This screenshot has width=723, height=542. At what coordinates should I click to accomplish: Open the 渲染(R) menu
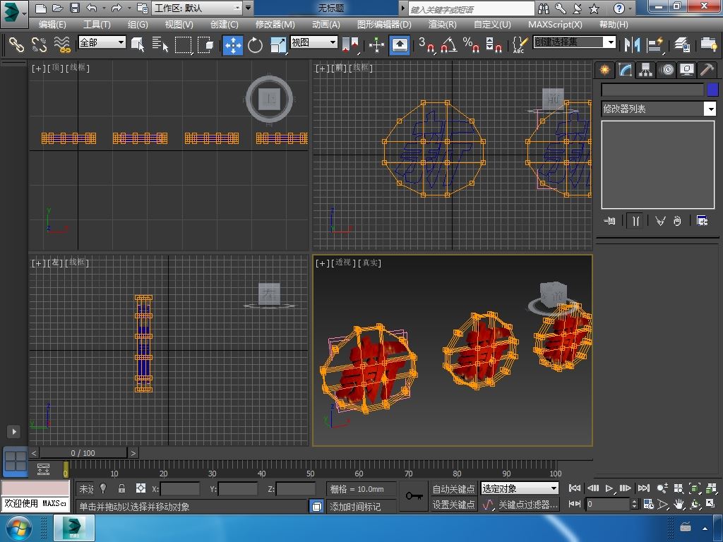click(442, 25)
